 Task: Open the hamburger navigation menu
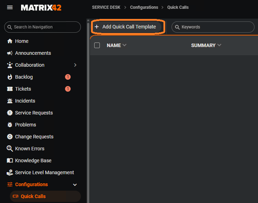tap(10, 7)
